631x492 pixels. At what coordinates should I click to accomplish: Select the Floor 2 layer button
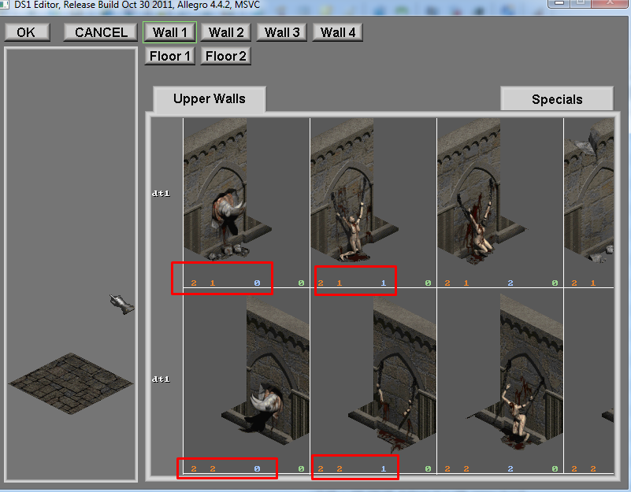coord(226,56)
